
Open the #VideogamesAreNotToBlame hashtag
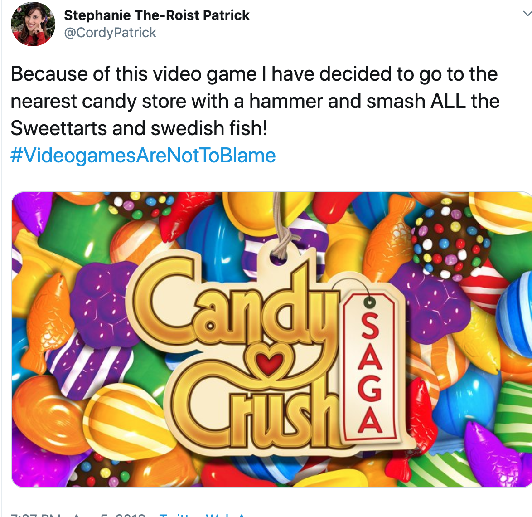[x=143, y=156]
